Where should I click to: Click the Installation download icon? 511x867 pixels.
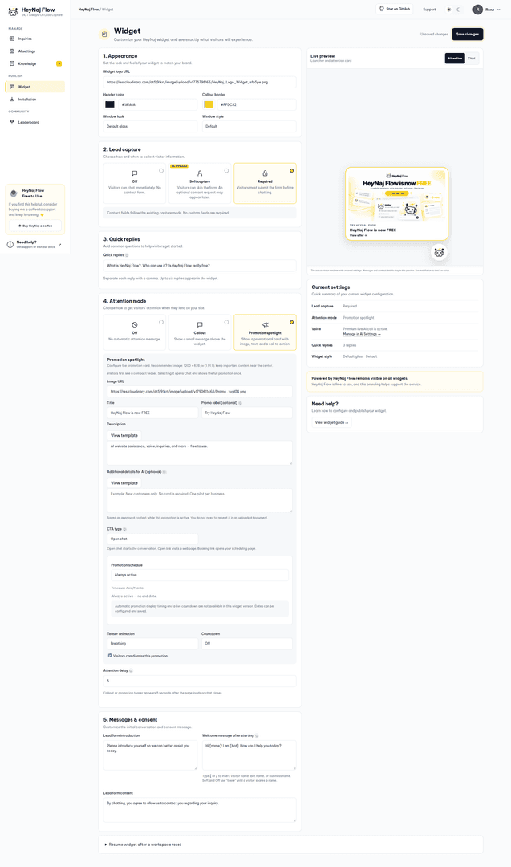[12, 100]
